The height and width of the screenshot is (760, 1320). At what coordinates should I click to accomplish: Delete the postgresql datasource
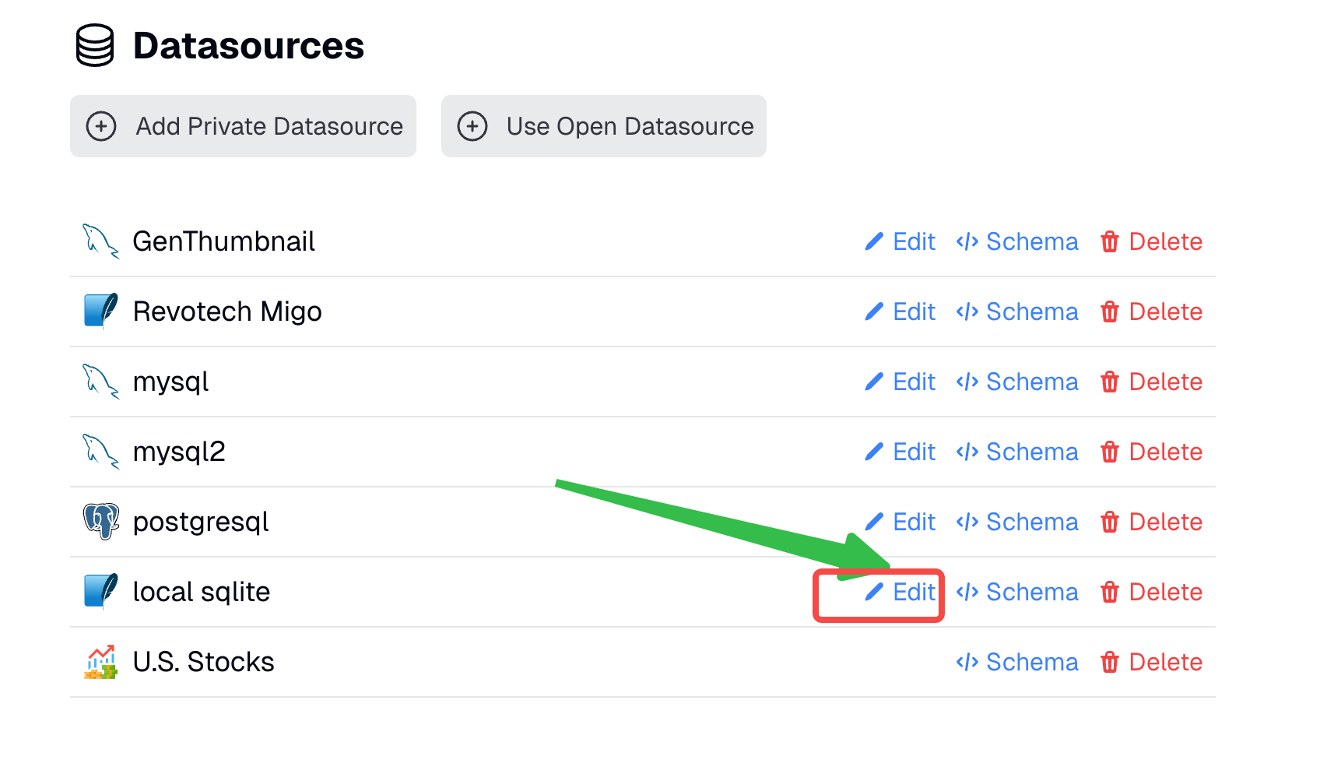pyautogui.click(x=1152, y=522)
